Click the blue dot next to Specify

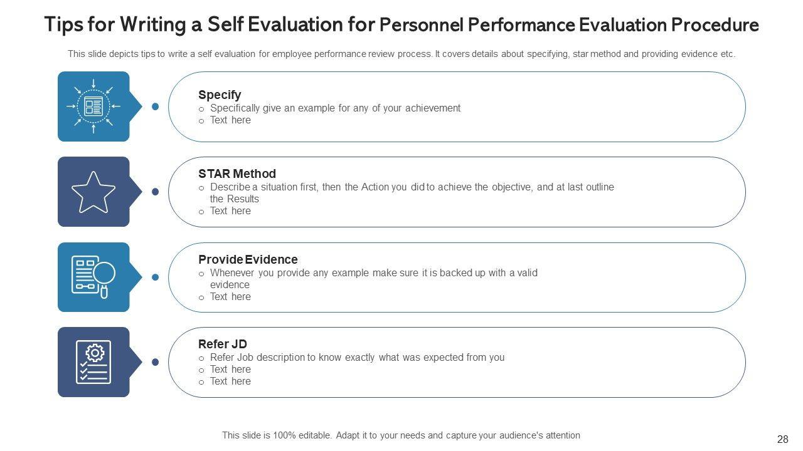[156, 106]
